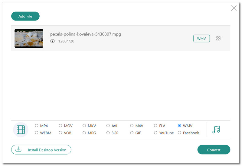Click the video thumbnail preview
Viewport: 242px width, 166px height.
coord(29,38)
